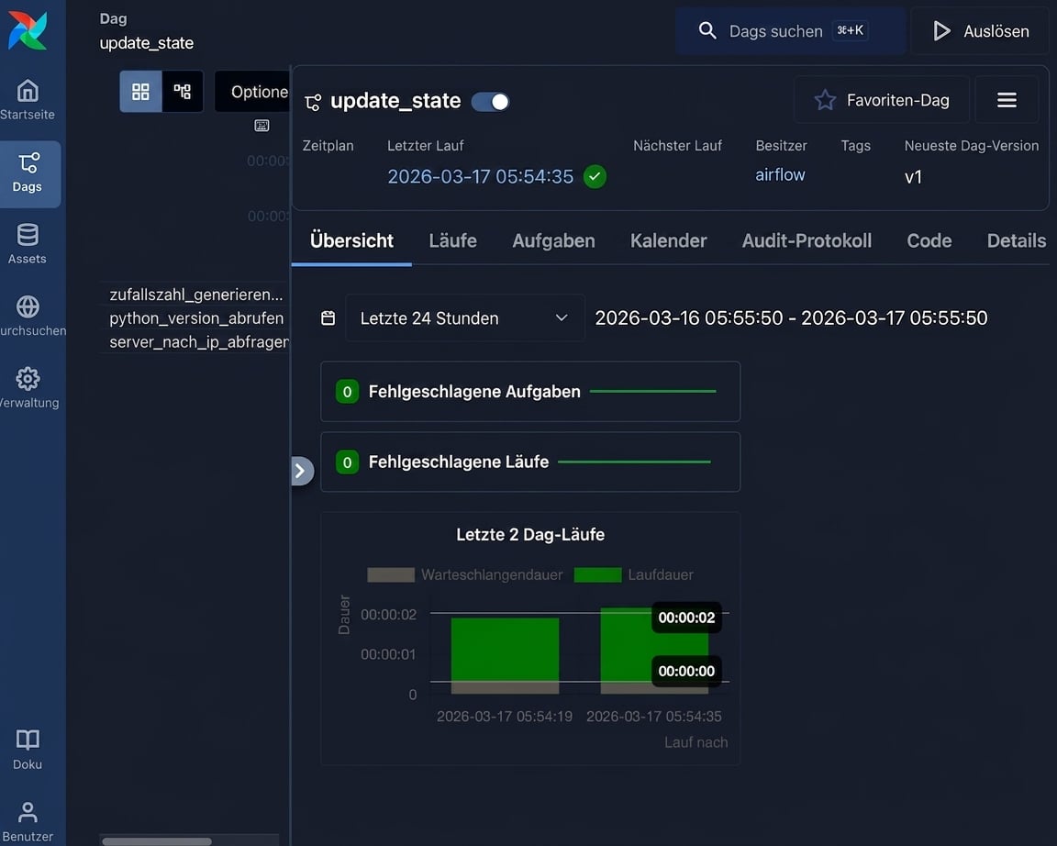Expand the collapsed side panel chevron
This screenshot has height=846, width=1057.
click(301, 471)
